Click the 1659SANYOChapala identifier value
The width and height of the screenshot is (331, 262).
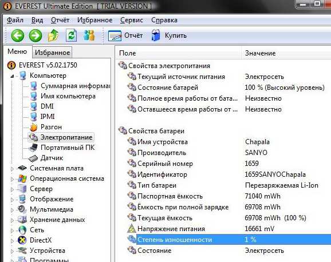(275, 174)
